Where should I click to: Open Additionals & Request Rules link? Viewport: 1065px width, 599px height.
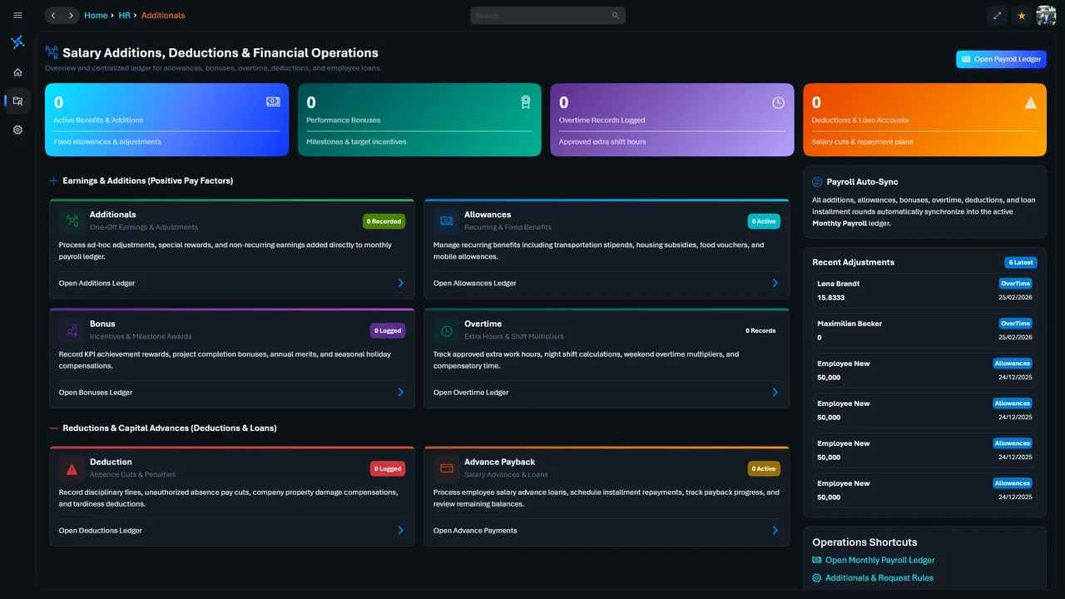(x=873, y=577)
